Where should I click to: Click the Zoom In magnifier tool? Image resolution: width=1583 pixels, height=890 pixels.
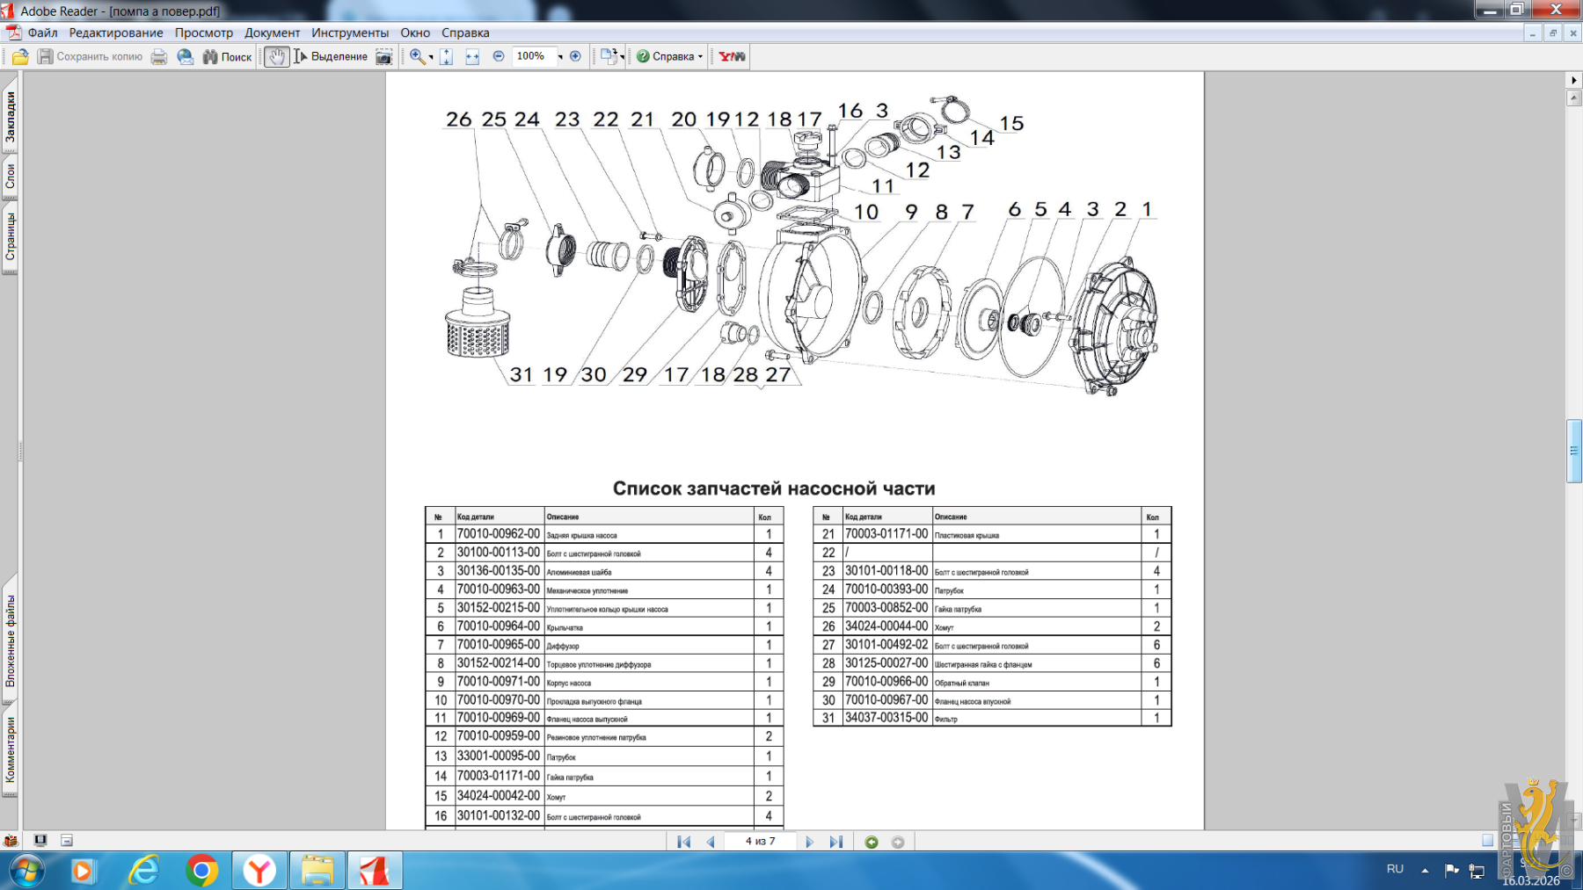pyautogui.click(x=417, y=56)
